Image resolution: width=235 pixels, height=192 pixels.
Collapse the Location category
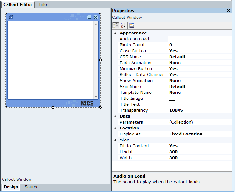pos(115,128)
